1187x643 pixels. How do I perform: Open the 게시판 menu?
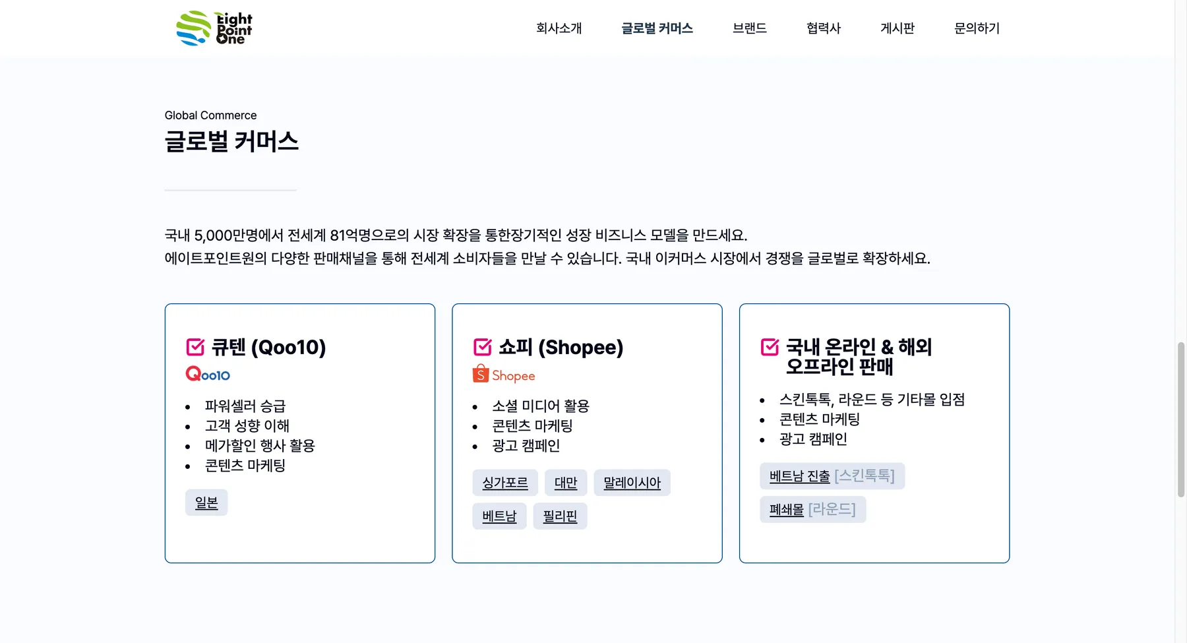click(x=898, y=28)
